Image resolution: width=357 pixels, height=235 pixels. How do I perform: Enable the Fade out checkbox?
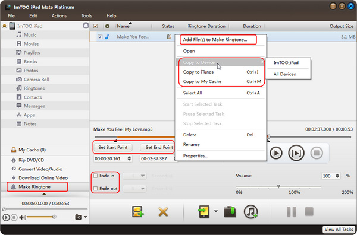[96, 189]
